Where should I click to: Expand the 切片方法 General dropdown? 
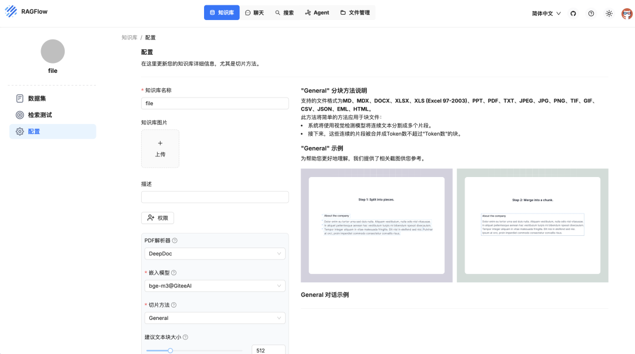coord(215,318)
